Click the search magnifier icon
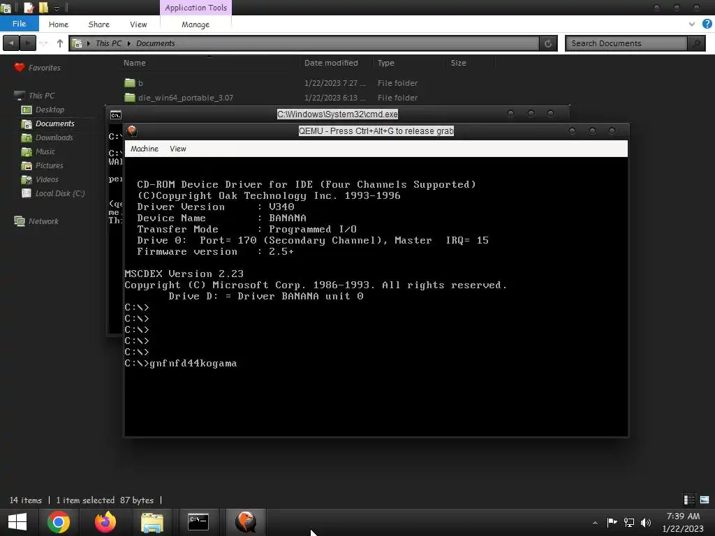This screenshot has height=536, width=715. pyautogui.click(x=696, y=43)
